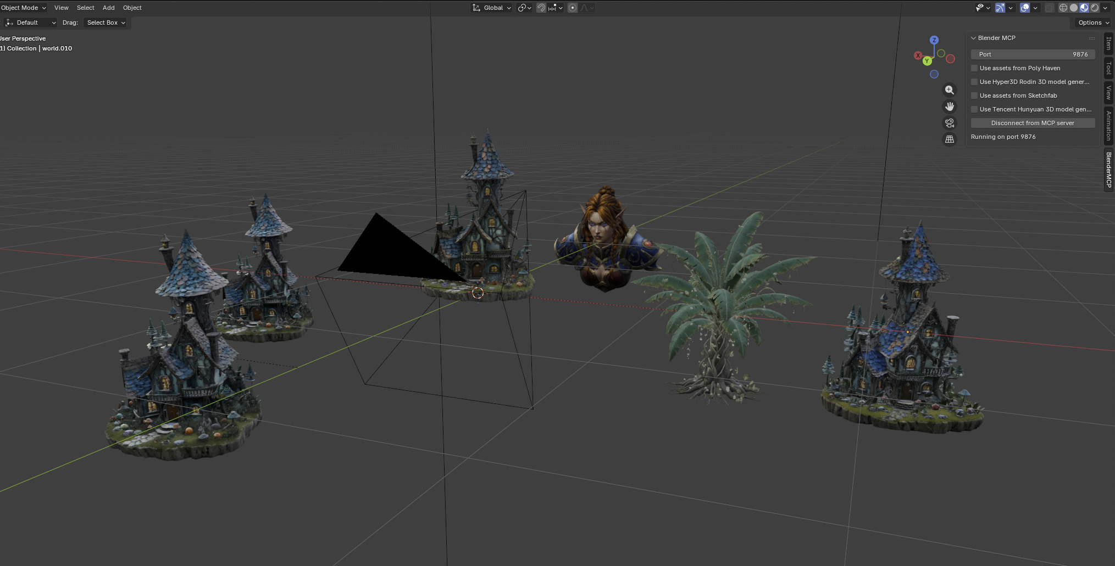Enable Use Tencent Hunyuan 3D model generation
This screenshot has width=1115, height=566.
click(x=974, y=109)
